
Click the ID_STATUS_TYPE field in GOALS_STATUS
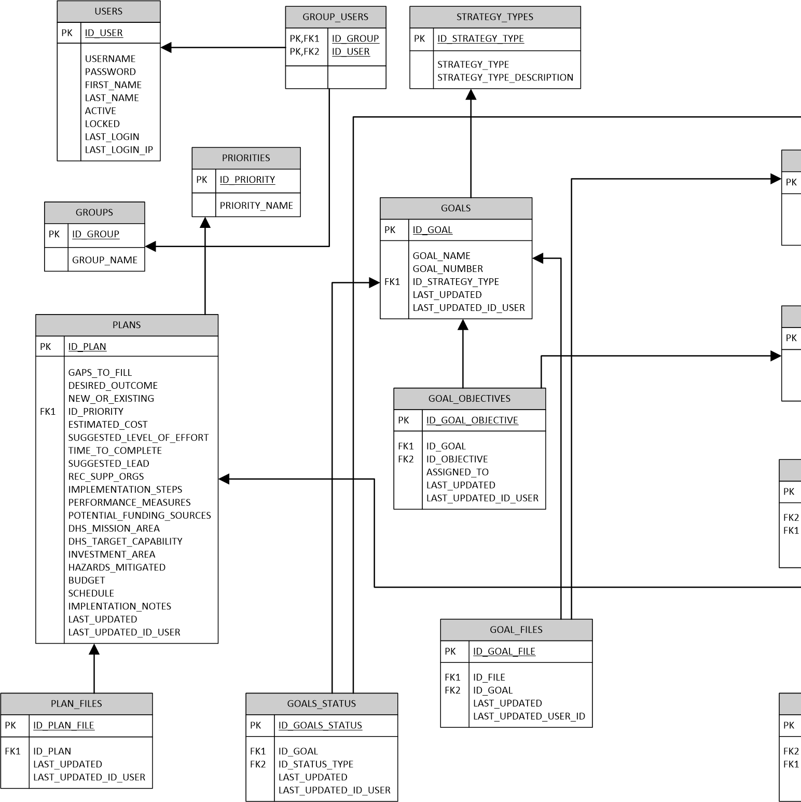tap(315, 765)
